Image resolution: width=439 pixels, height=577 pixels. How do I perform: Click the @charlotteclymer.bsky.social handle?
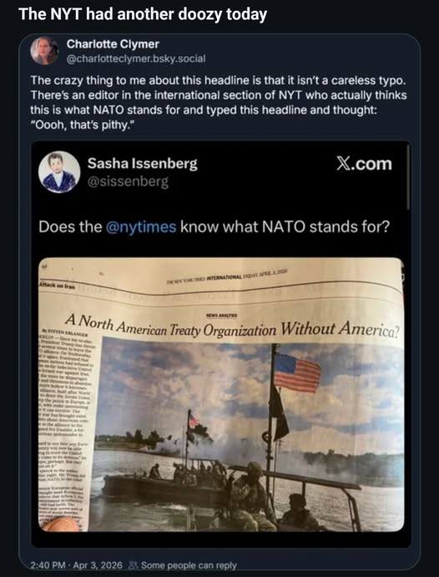coord(136,59)
